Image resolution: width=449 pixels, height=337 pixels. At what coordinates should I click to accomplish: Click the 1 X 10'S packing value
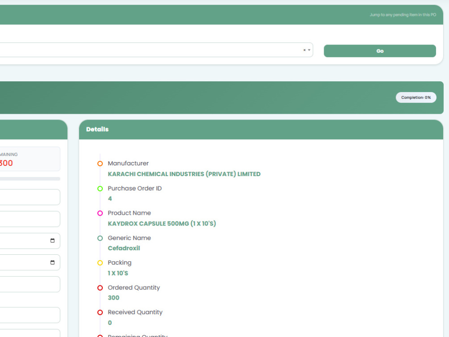click(x=118, y=273)
